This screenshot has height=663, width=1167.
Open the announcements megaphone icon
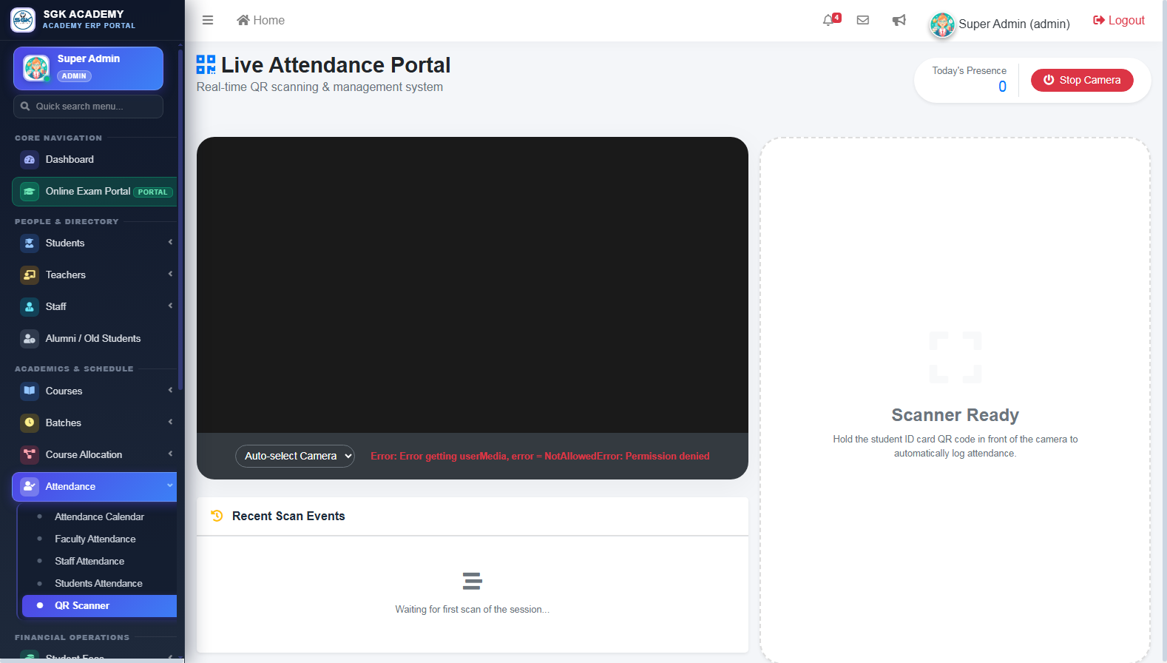899,20
